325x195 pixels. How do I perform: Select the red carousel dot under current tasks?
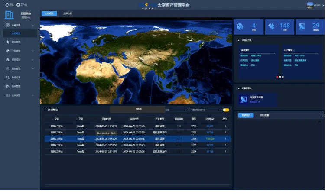tap(277, 77)
